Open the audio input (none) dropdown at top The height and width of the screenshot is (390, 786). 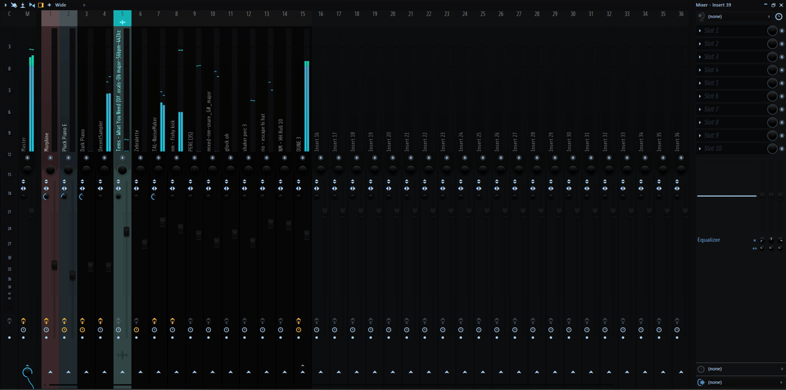click(739, 17)
